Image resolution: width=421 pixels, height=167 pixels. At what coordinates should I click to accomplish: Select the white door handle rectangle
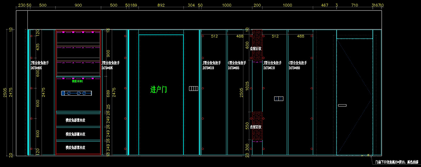coord(342,105)
